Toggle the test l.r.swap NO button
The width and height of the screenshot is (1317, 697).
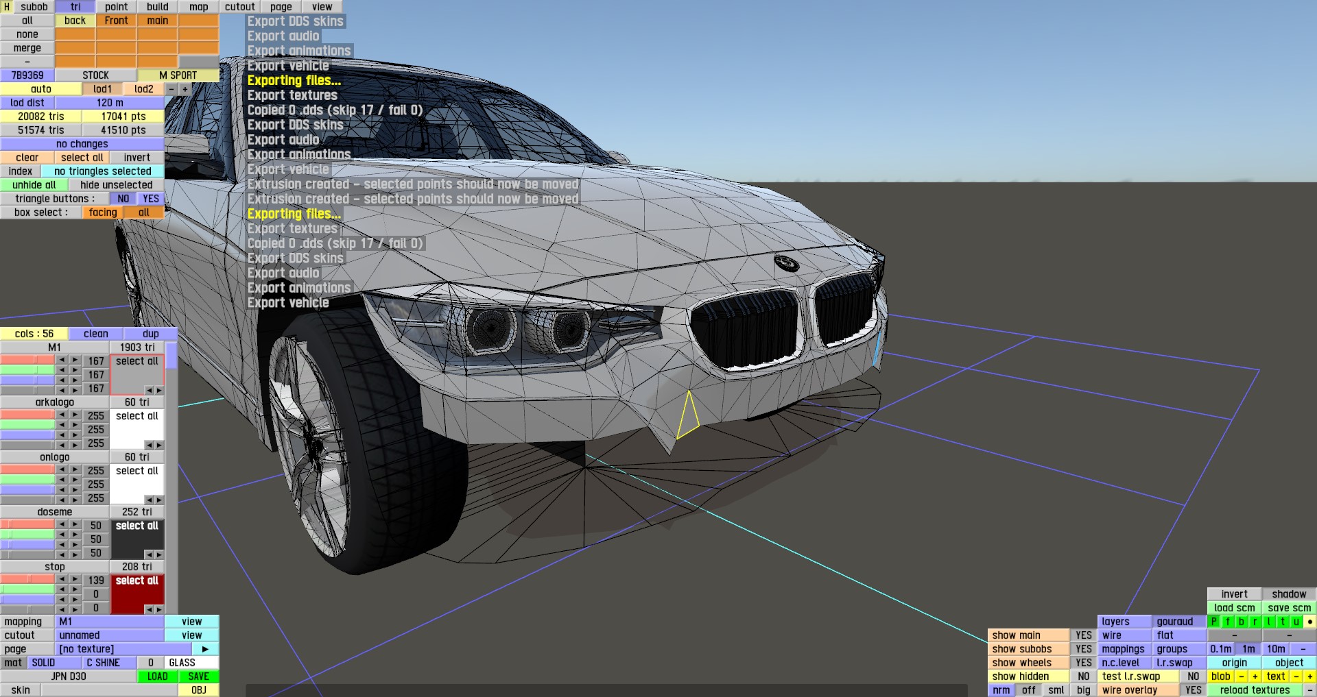(1194, 676)
